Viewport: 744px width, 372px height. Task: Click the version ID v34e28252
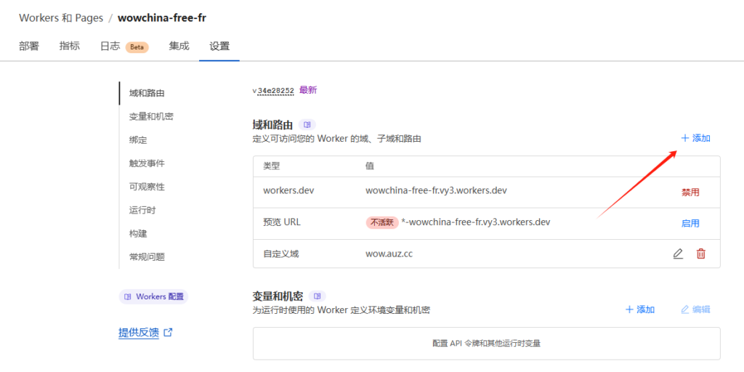tap(273, 91)
